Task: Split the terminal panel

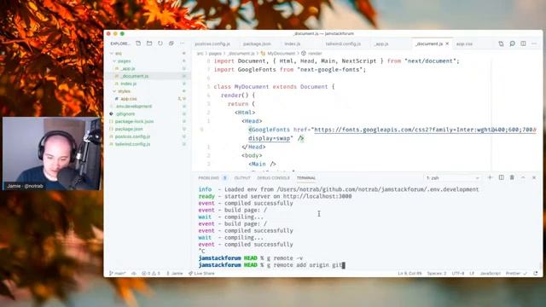Action: tap(501, 177)
